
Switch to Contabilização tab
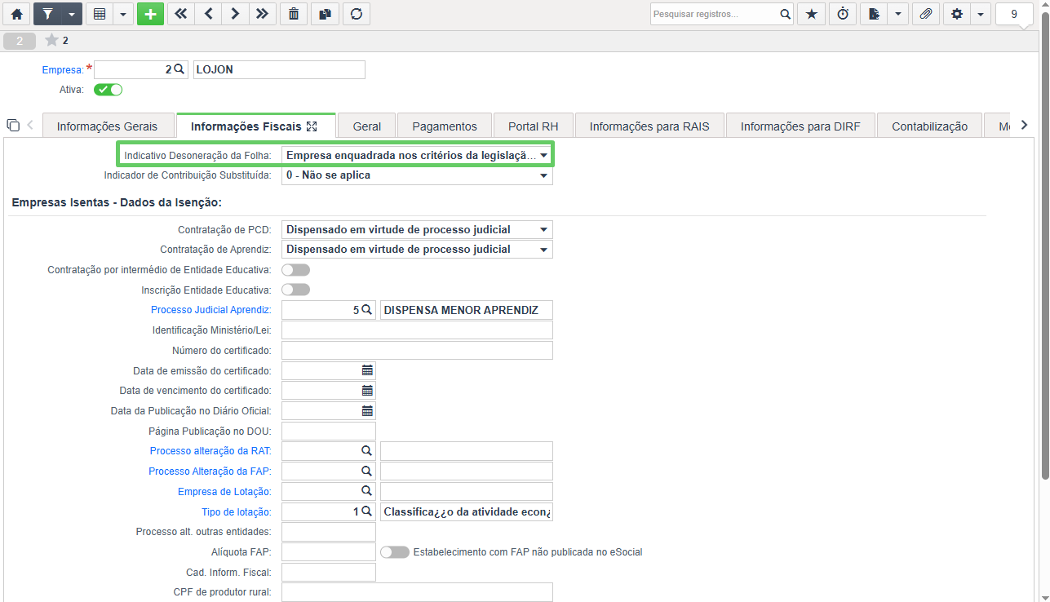pyautogui.click(x=930, y=126)
